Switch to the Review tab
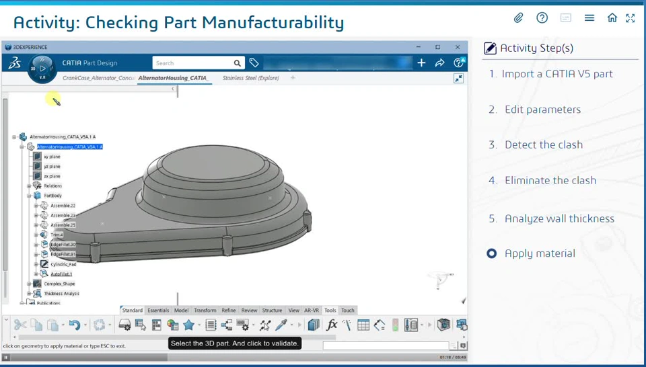This screenshot has width=646, height=367. pyautogui.click(x=249, y=311)
